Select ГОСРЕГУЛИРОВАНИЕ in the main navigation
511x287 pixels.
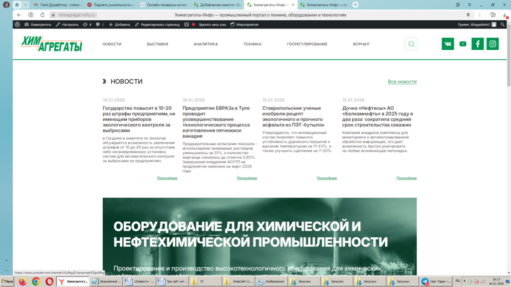point(307,44)
